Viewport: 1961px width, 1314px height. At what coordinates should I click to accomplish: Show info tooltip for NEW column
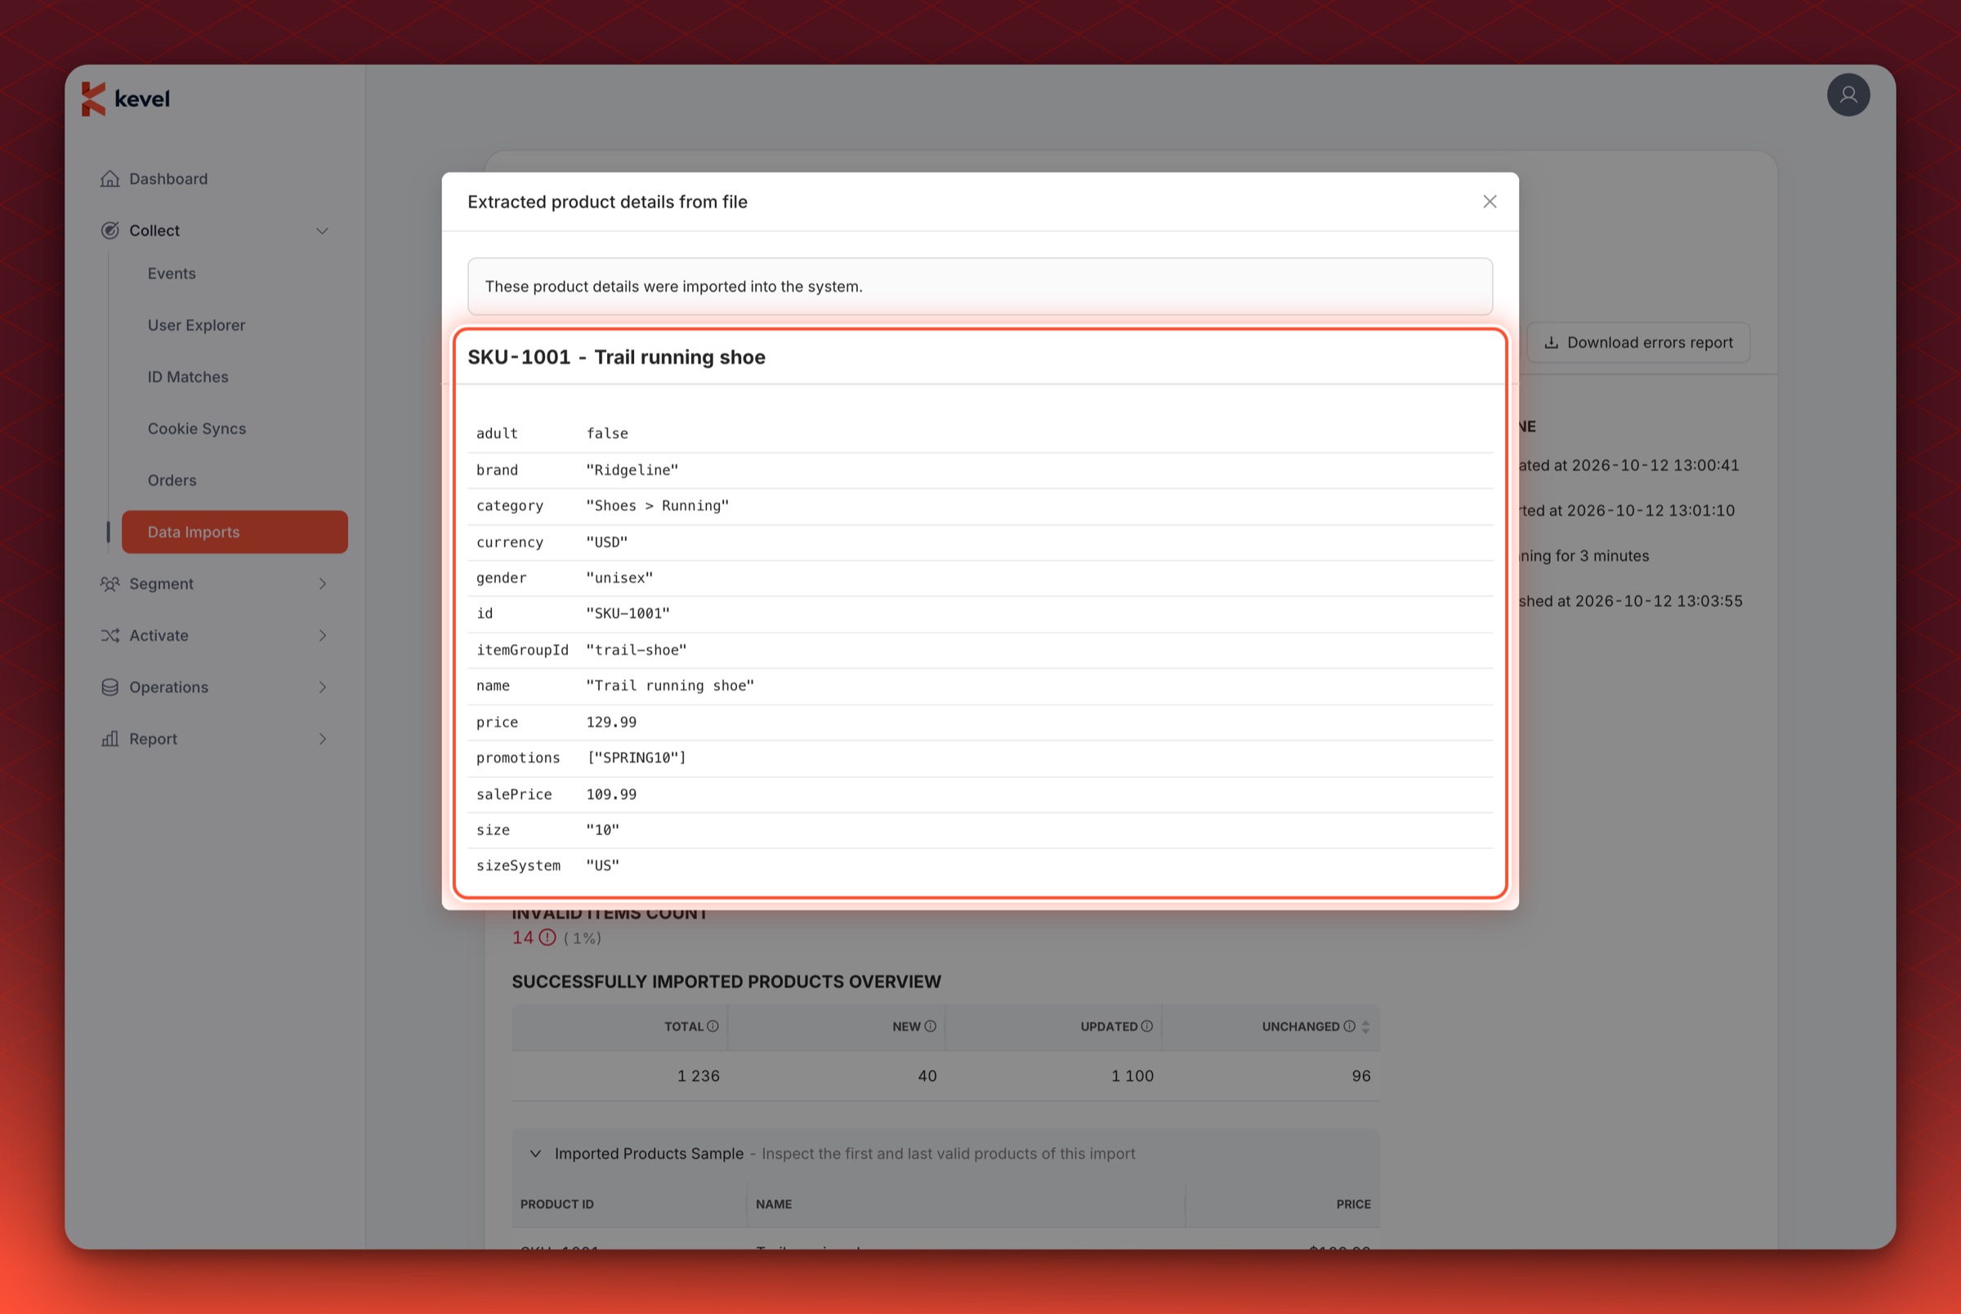[x=930, y=1026]
